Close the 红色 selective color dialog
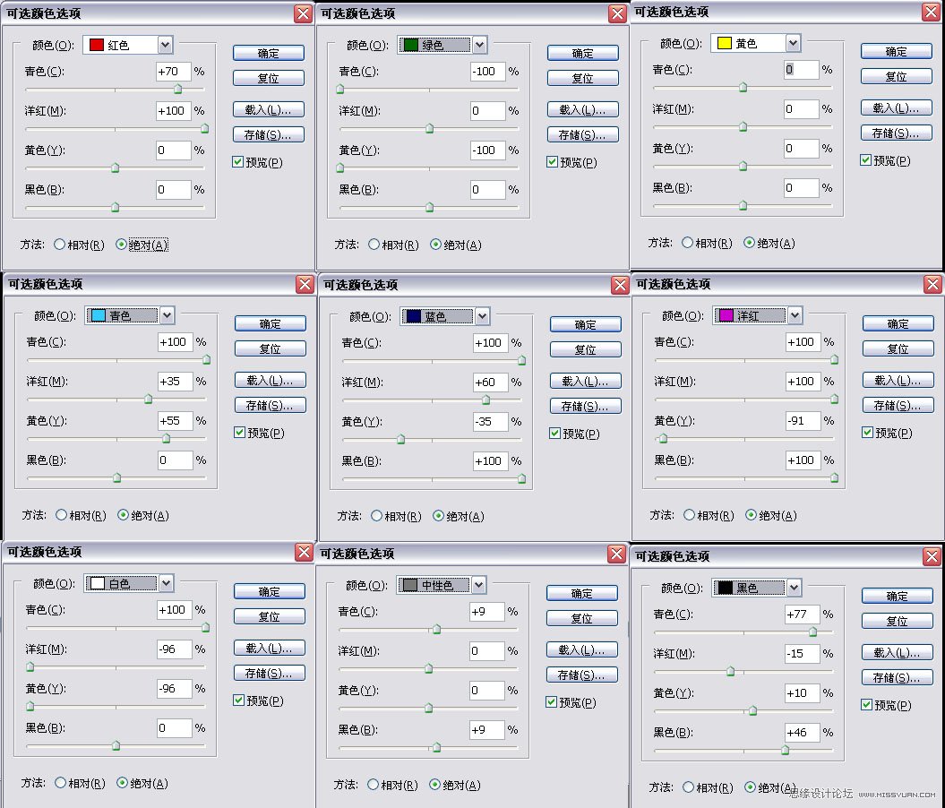Image resolution: width=945 pixels, height=808 pixels. [303, 13]
